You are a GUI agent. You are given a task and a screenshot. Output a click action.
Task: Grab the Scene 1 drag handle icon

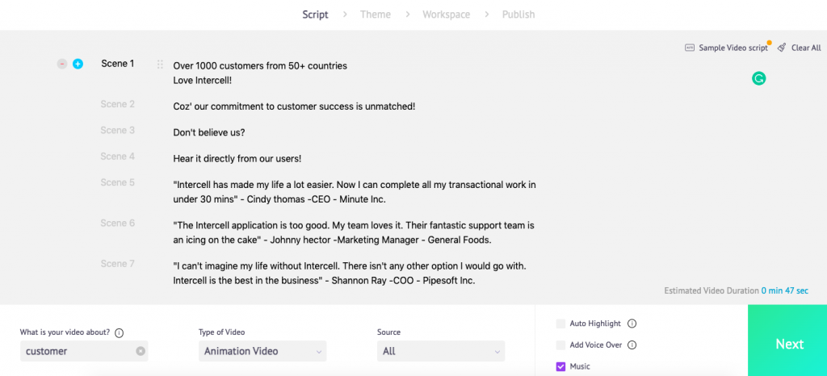pos(161,65)
